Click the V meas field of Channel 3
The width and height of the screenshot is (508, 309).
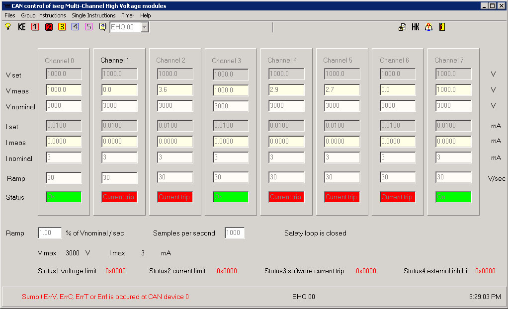[231, 90]
